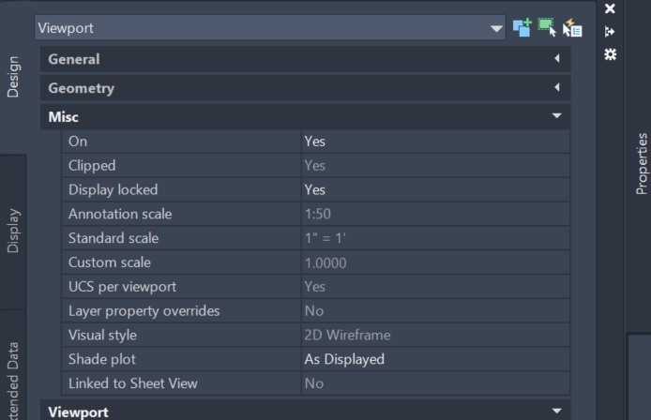Open palette properties gear icon
This screenshot has width=651, height=420.
pos(610,54)
